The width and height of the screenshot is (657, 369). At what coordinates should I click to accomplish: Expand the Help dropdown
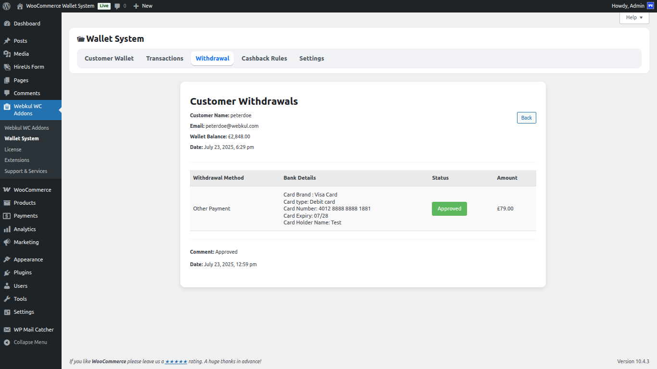click(634, 17)
